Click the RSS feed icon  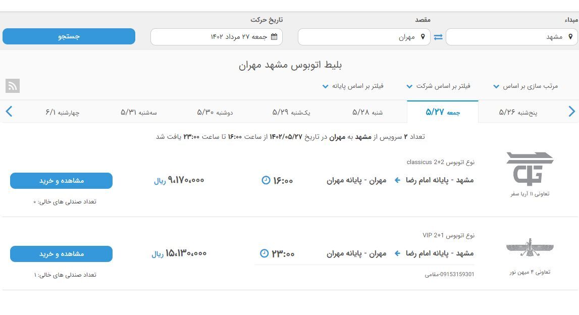pos(13,86)
